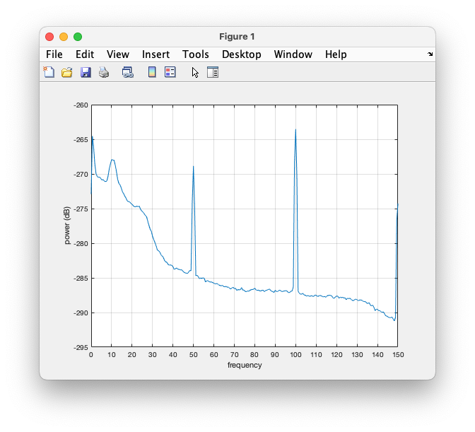Open the Desktop menu
Screen dimensions: 475x432
coord(241,54)
